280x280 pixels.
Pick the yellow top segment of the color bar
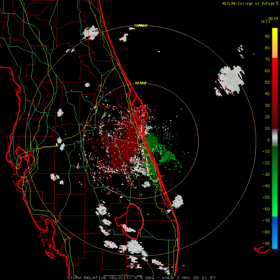275,43
